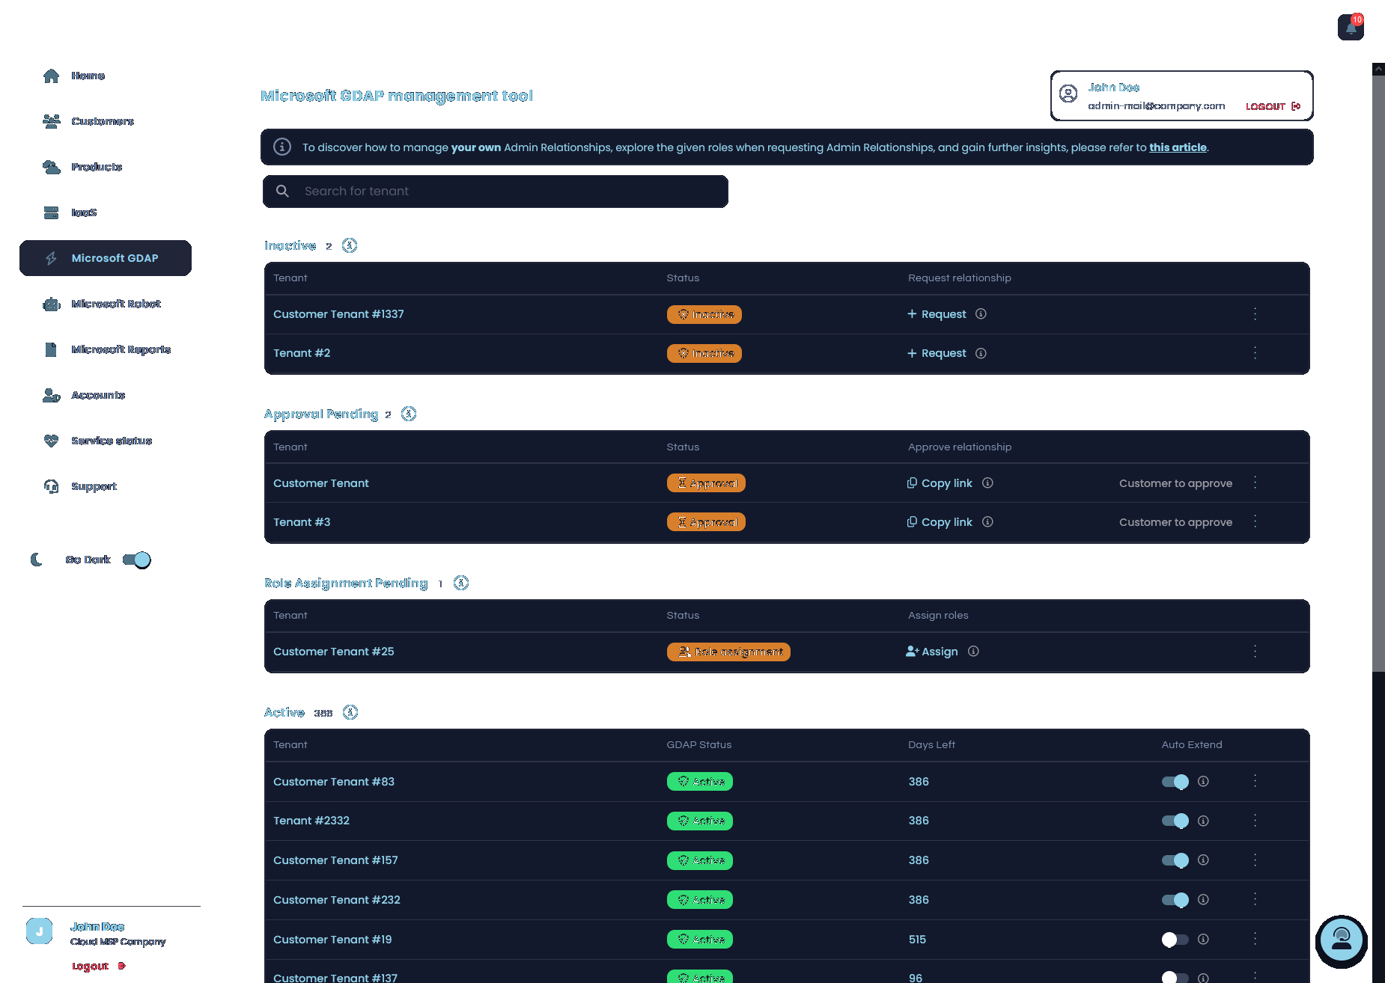Show auto extend info for Tenant #2332
The height and width of the screenshot is (983, 1385).
(1203, 821)
